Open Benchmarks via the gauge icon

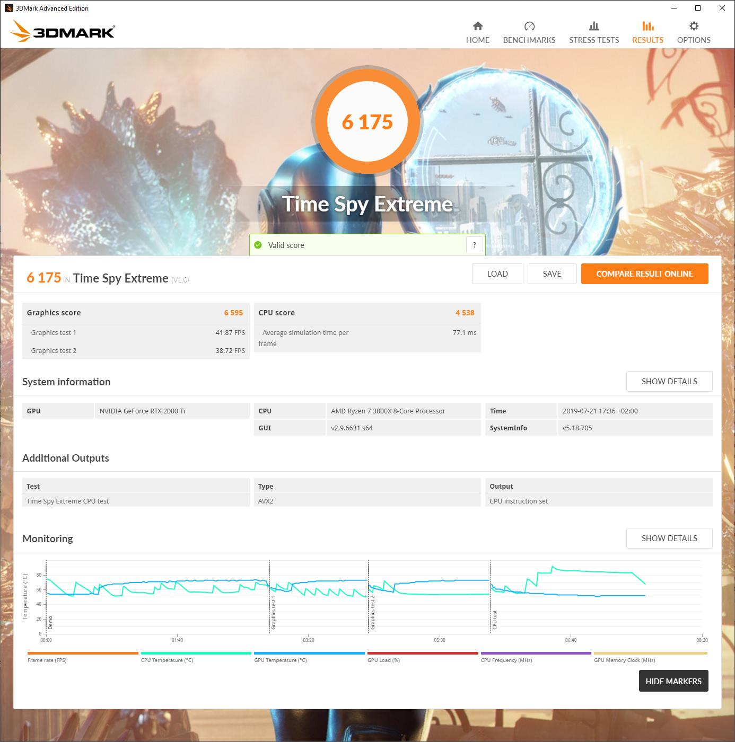coord(529,26)
